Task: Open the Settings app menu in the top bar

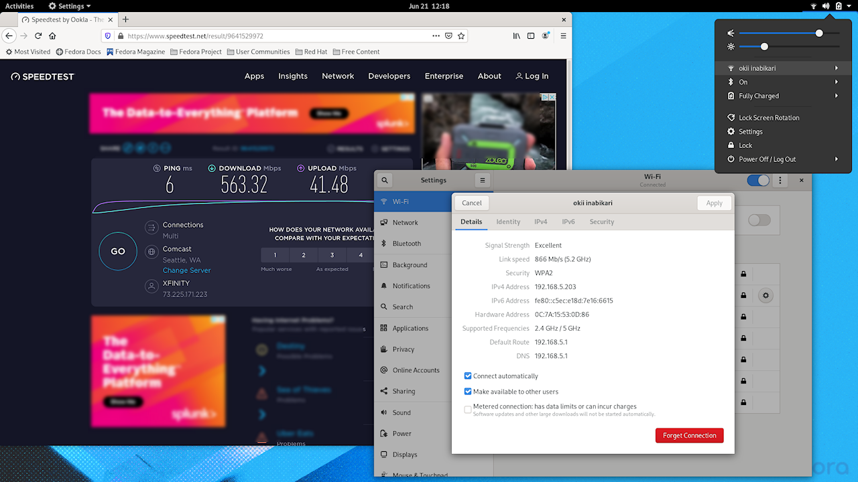Action: coord(70,6)
